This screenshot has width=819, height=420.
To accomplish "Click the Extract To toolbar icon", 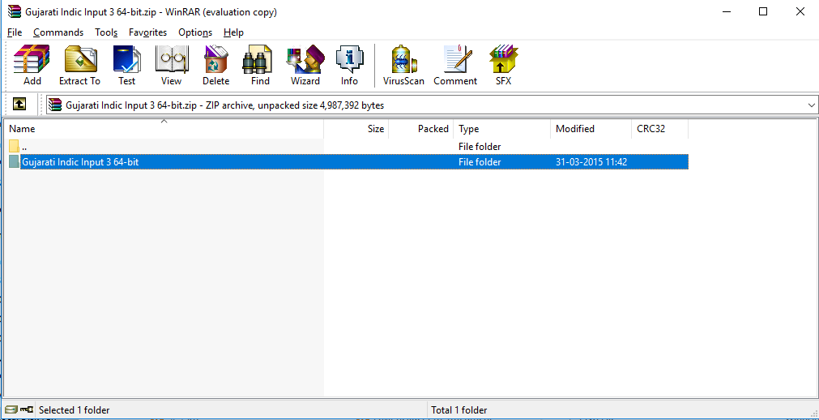I will coord(79,65).
